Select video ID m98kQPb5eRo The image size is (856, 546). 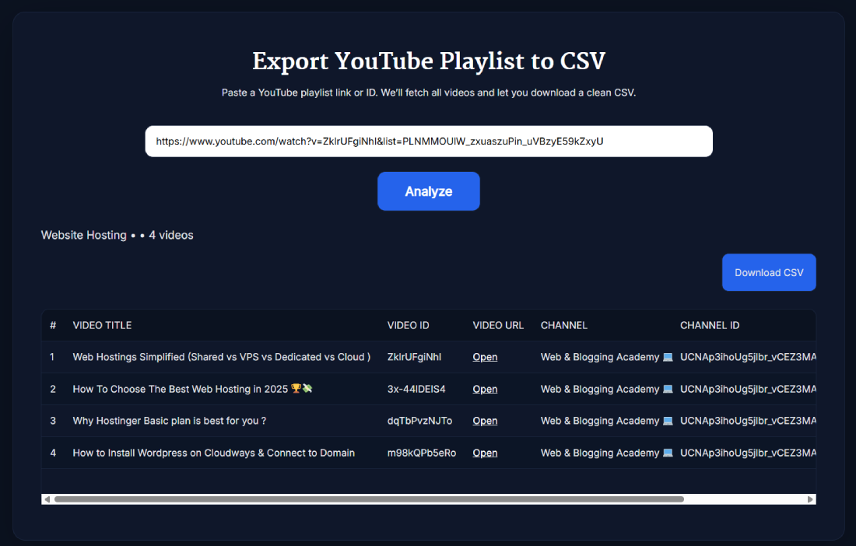pyautogui.click(x=422, y=453)
